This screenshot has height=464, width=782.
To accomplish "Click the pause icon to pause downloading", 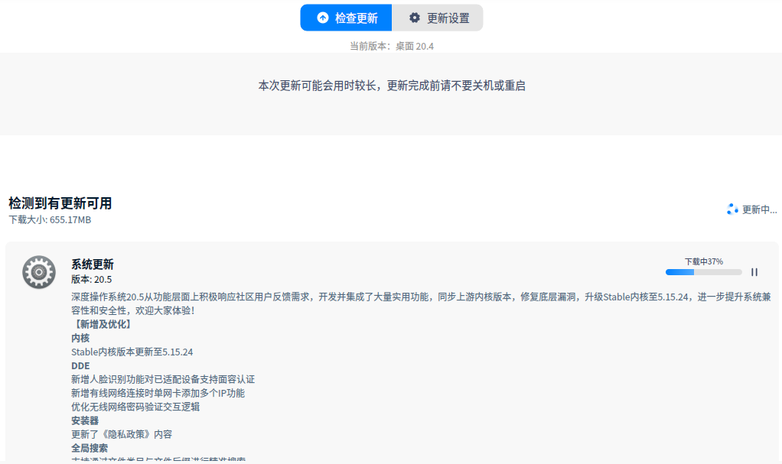I will [x=754, y=271].
